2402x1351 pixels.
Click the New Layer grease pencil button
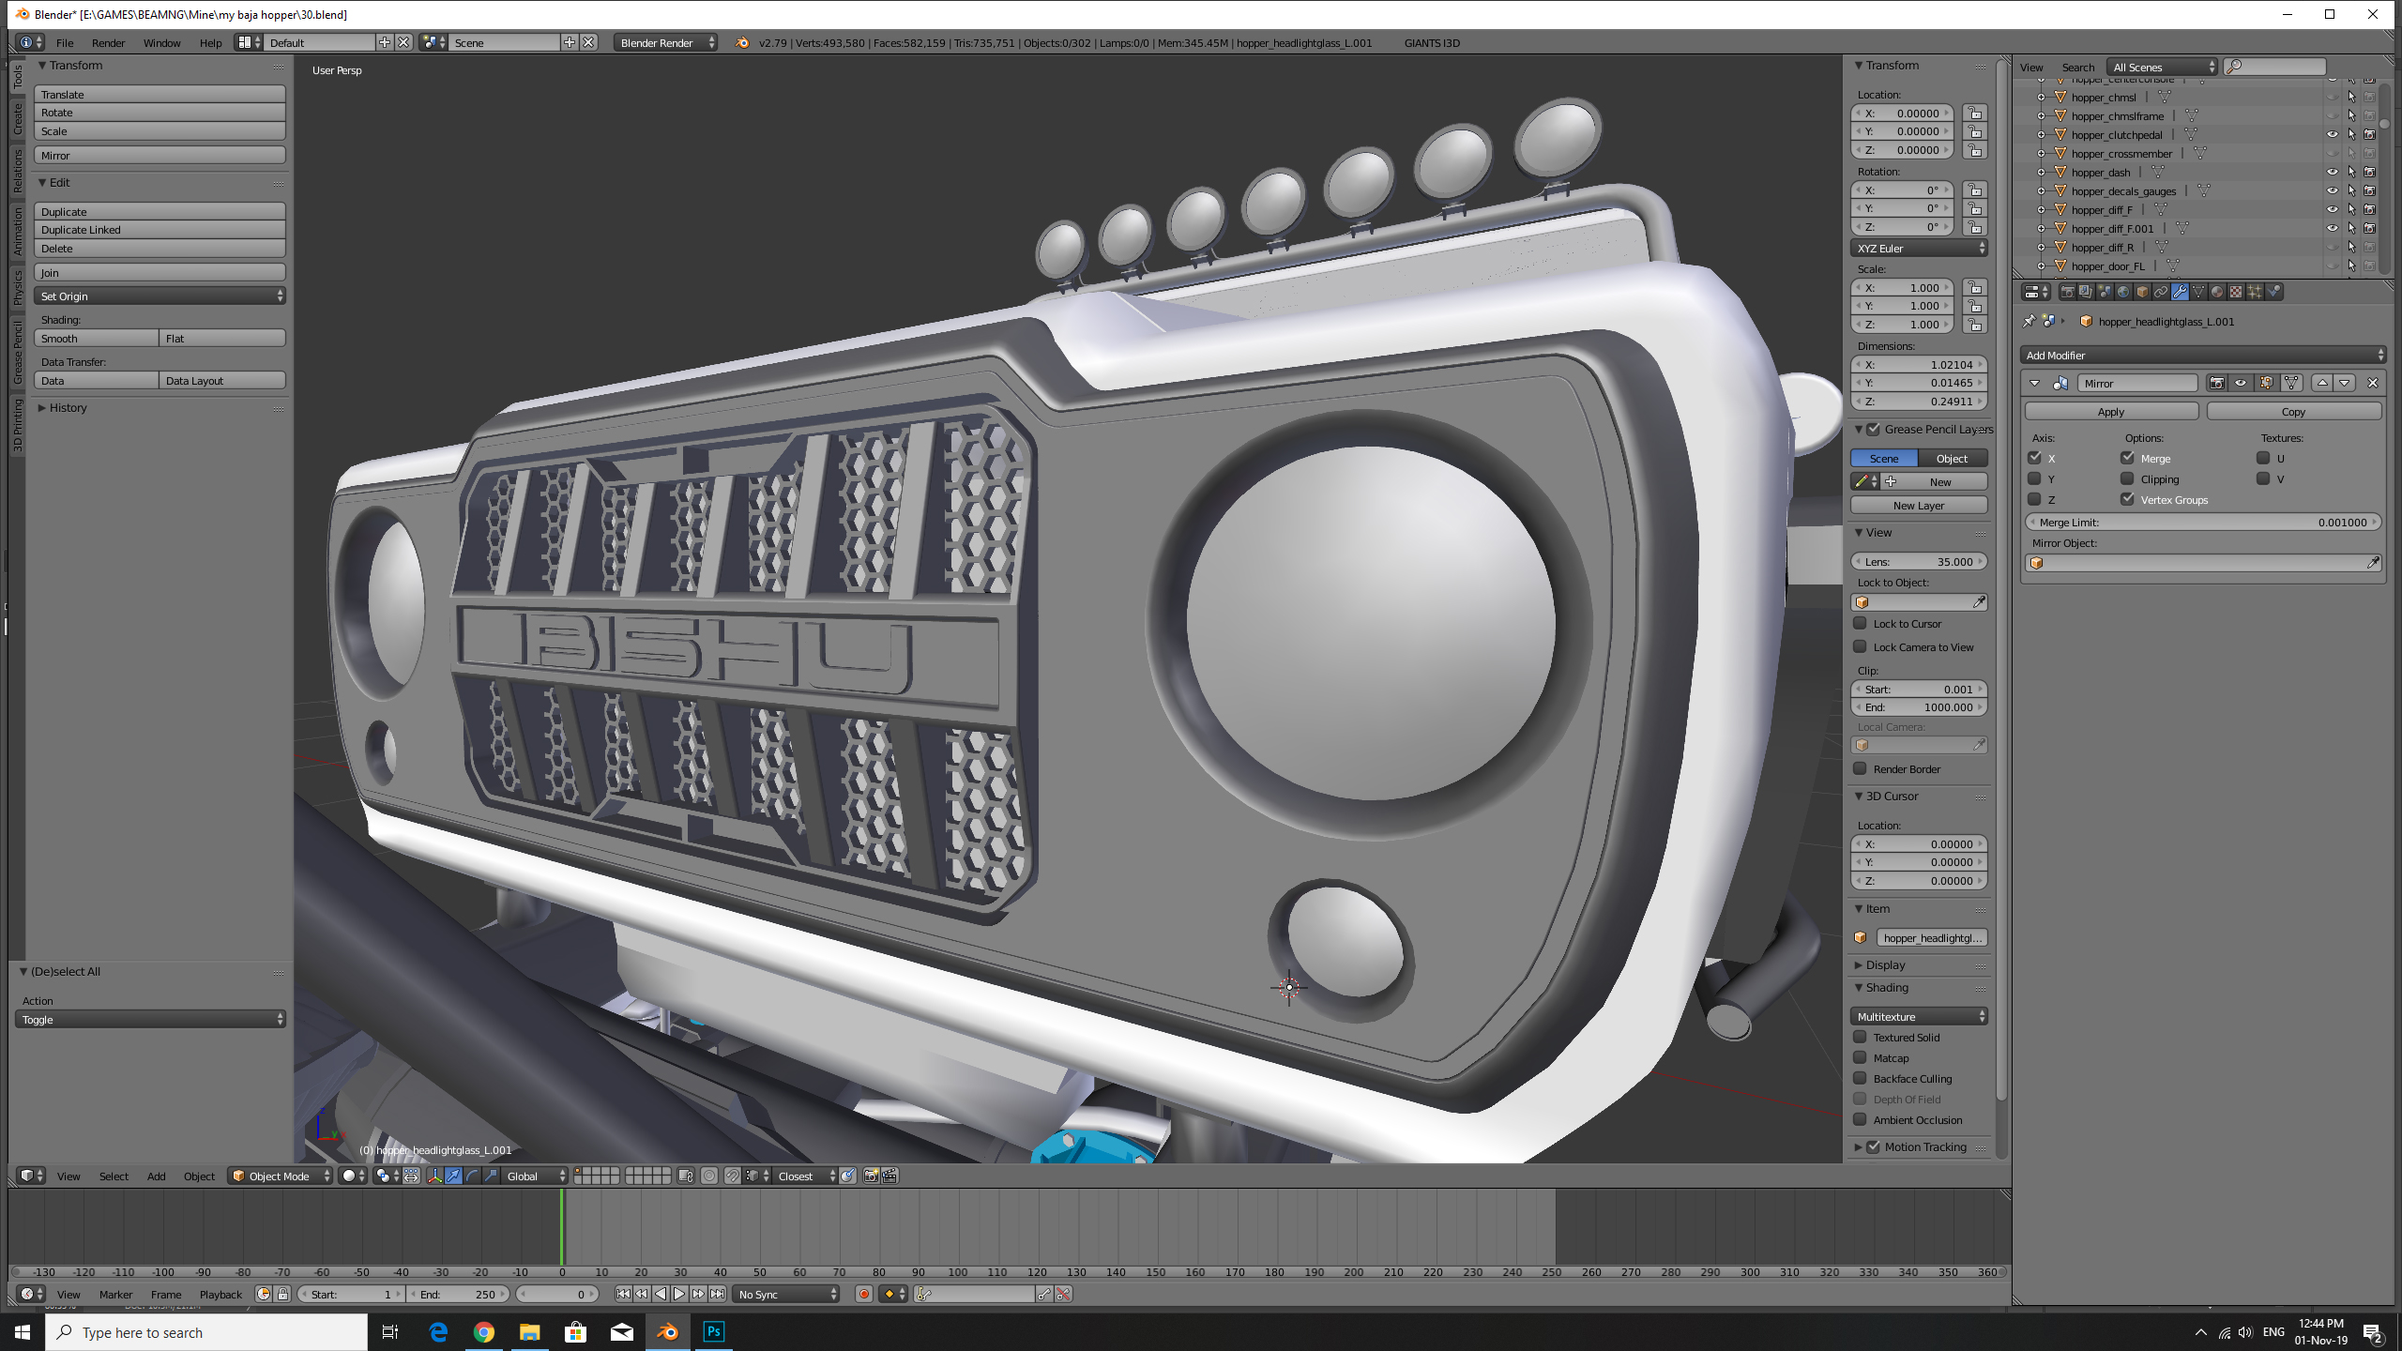[x=1919, y=505]
